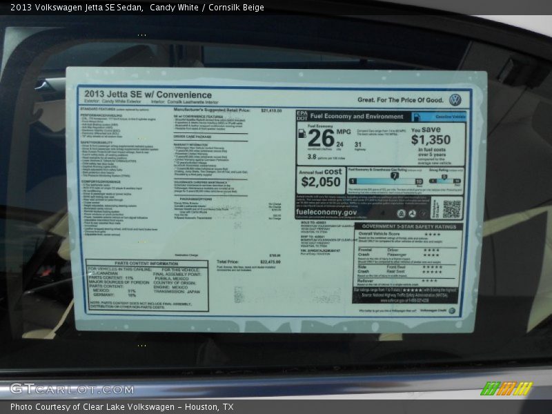Click the 'Puebla, Mexico' final assembly point
The height and width of the screenshot is (414, 552).
point(172,279)
